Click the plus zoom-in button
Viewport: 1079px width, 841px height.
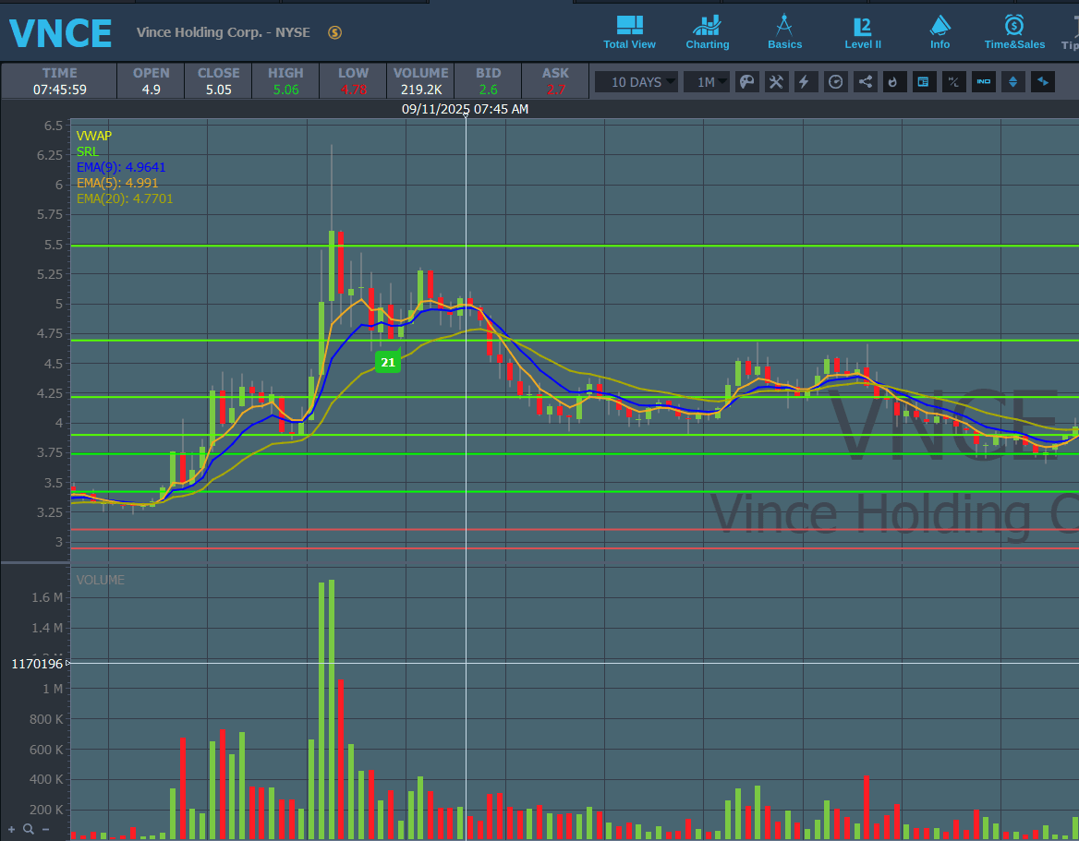(12, 829)
